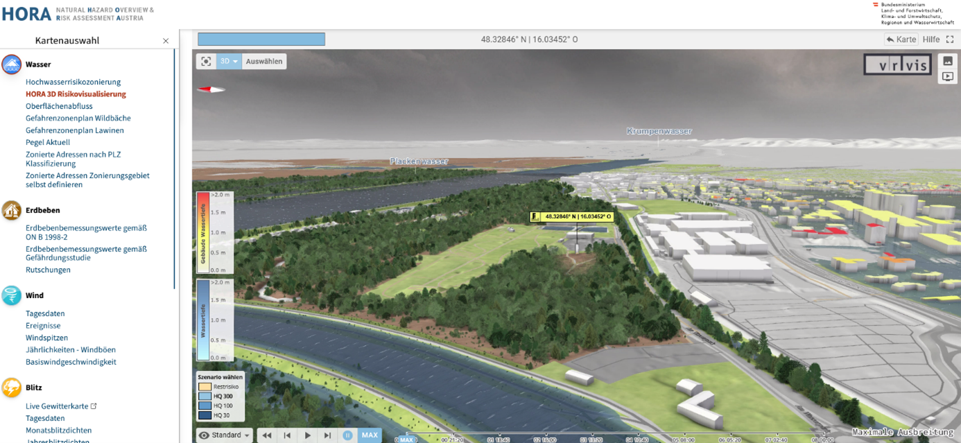Take a screenshot with the image icon
The image size is (961, 443).
(x=948, y=61)
